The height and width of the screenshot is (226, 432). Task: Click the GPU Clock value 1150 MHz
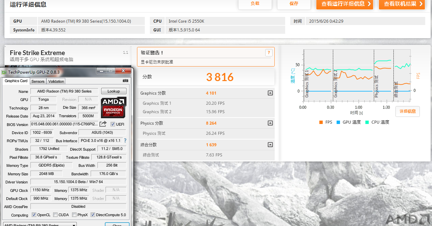click(x=41, y=190)
